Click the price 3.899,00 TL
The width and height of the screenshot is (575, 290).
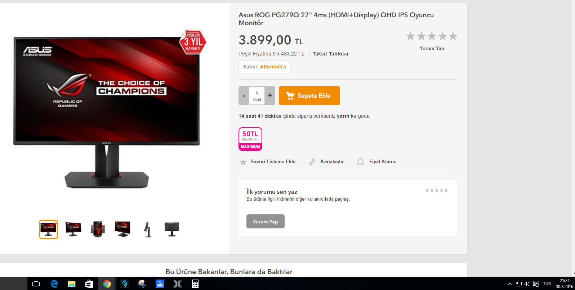271,40
